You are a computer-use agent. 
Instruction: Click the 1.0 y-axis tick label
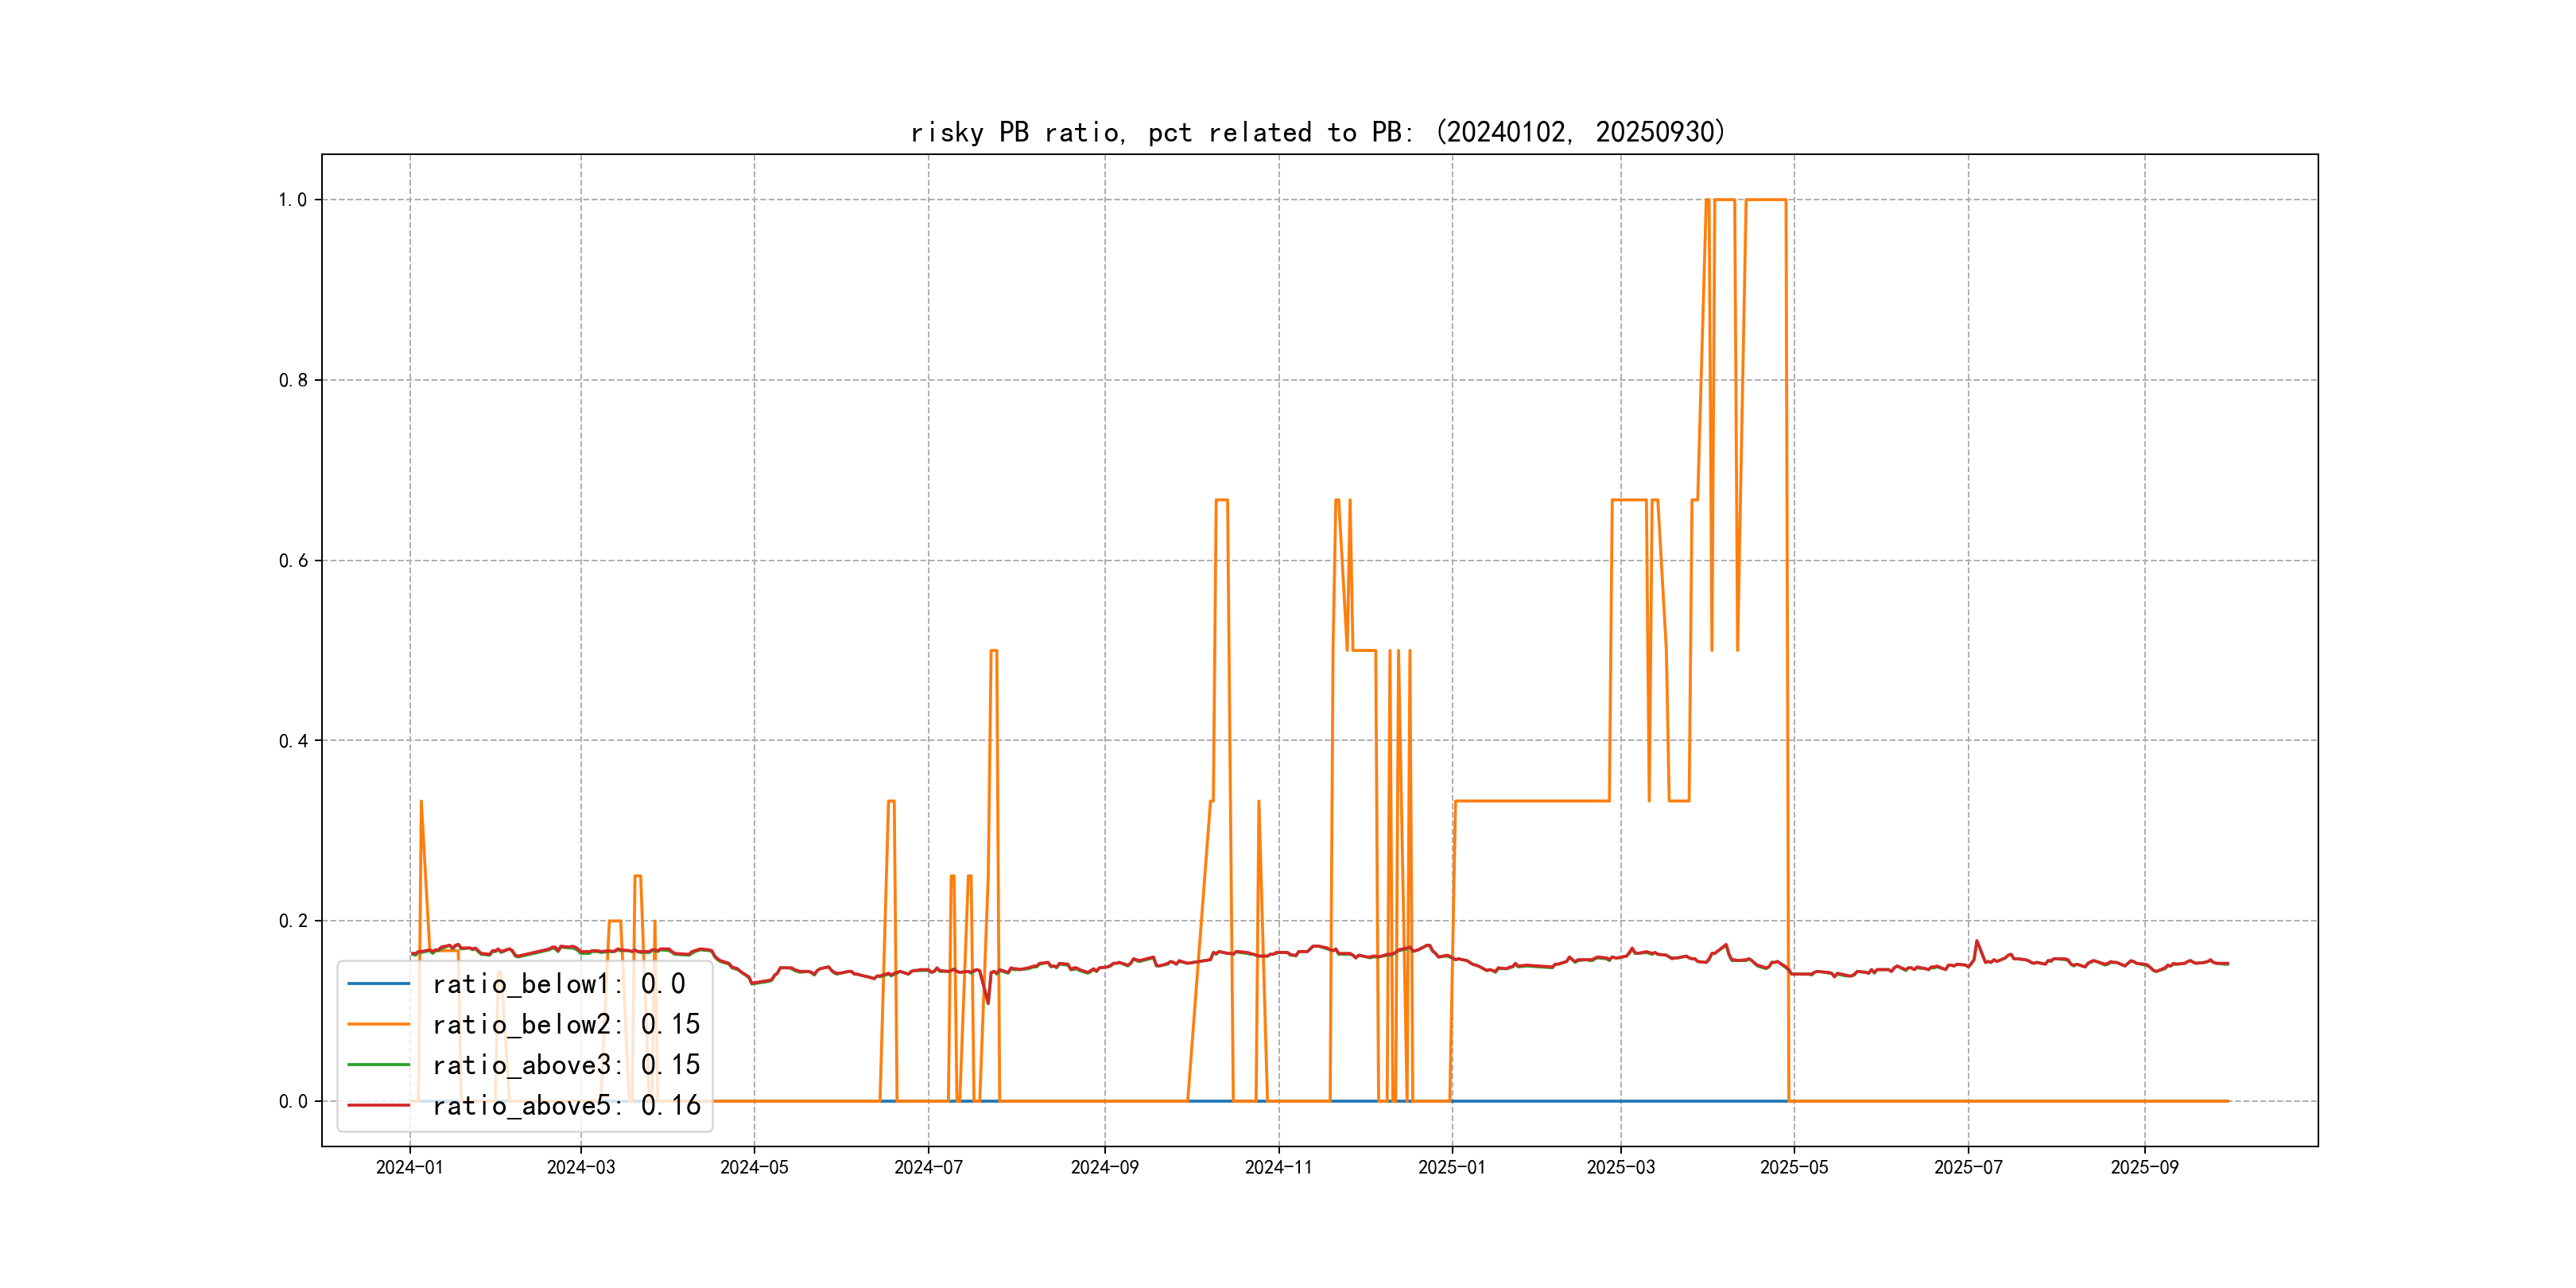pyautogui.click(x=292, y=200)
